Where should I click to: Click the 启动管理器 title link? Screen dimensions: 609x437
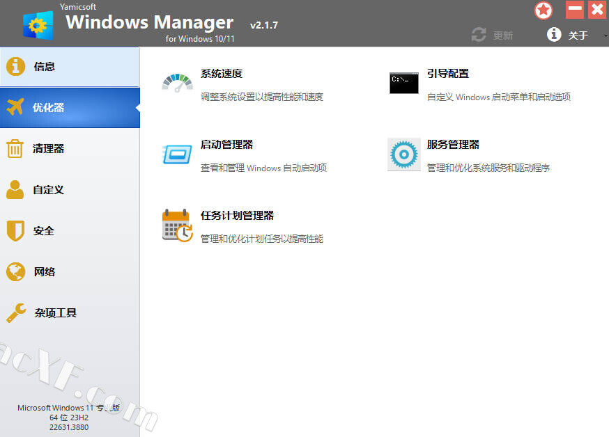click(227, 145)
